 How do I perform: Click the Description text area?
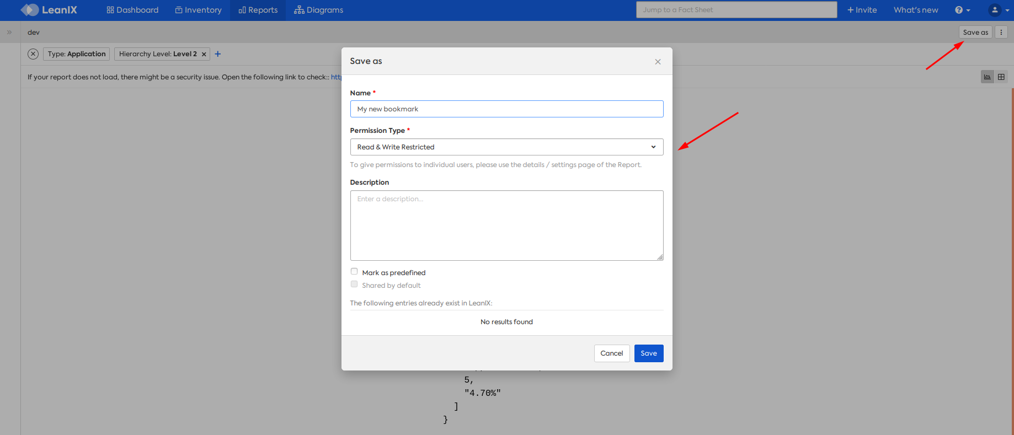[x=506, y=225]
